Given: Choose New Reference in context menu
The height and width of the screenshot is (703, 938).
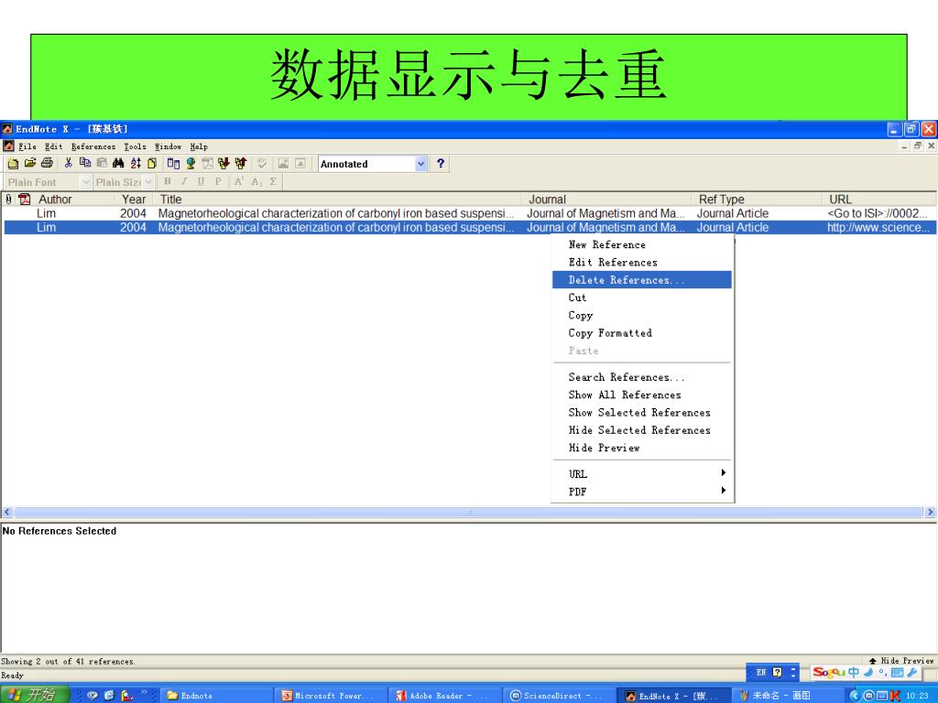Looking at the screenshot, I should (642, 244).
